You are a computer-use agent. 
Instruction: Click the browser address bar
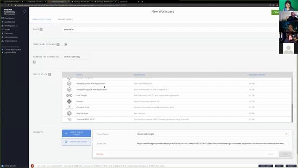(141, 5)
